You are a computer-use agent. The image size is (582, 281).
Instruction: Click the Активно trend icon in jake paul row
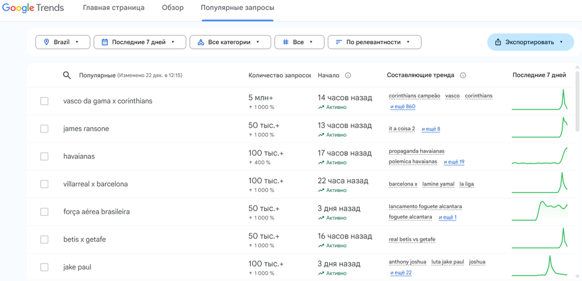[x=321, y=273]
